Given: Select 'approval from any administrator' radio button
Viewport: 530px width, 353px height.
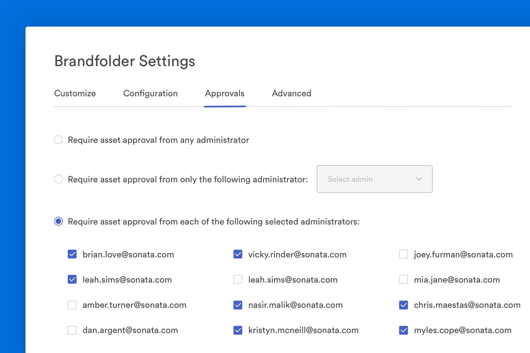Looking at the screenshot, I should click(x=58, y=140).
